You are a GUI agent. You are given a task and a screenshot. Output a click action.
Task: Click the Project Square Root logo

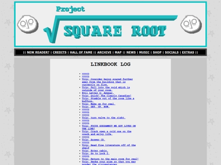(x=110, y=24)
